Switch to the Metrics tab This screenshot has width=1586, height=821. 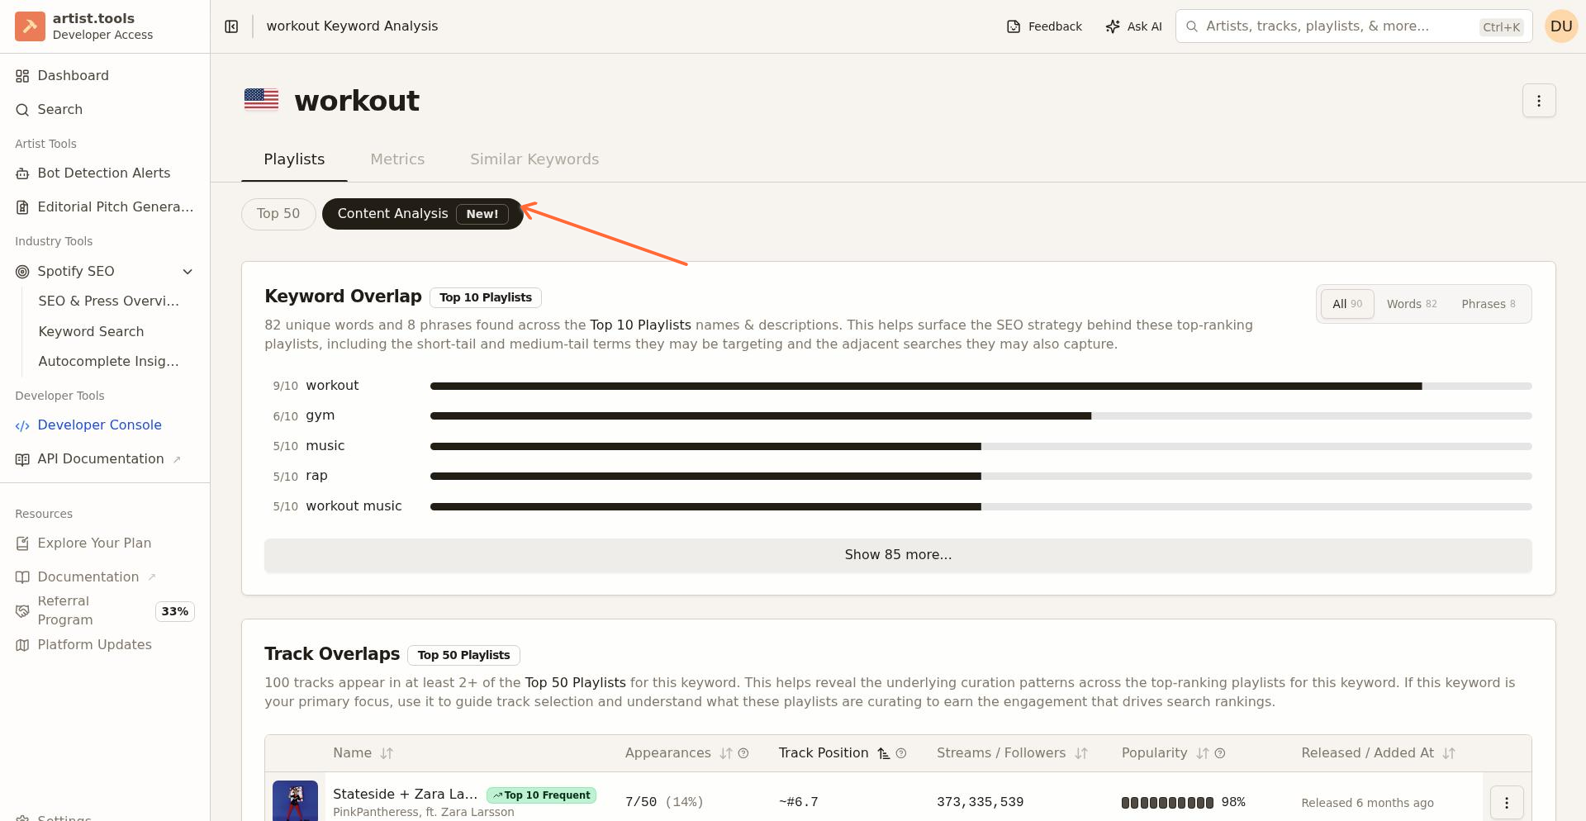(x=397, y=159)
